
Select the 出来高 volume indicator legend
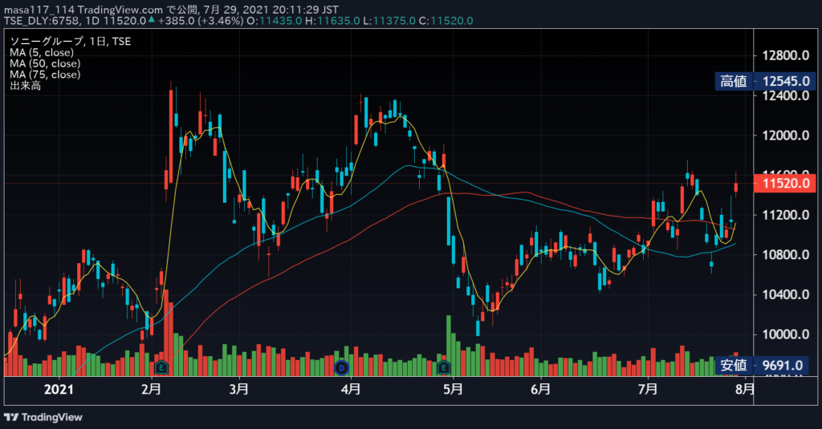[25, 85]
